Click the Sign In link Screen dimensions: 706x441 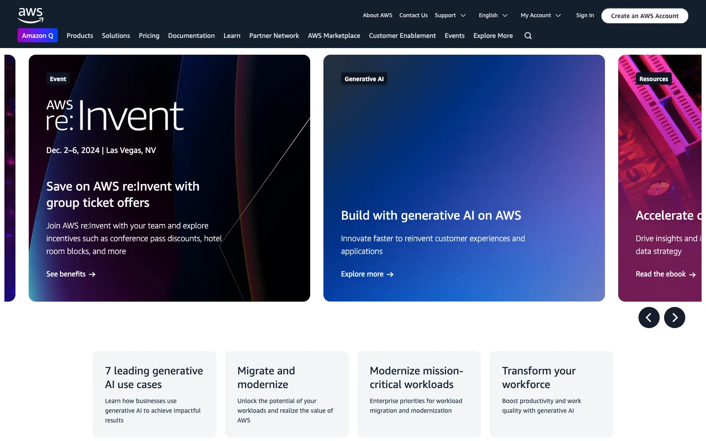pyautogui.click(x=585, y=15)
